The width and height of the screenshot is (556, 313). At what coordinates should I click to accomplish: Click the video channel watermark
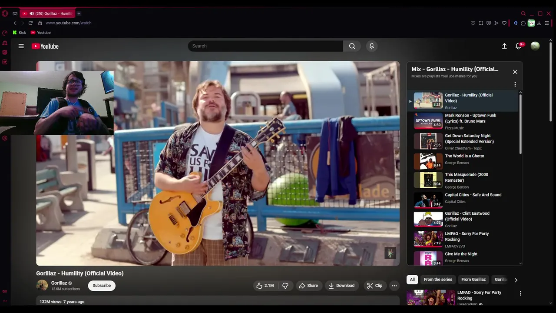(390, 253)
